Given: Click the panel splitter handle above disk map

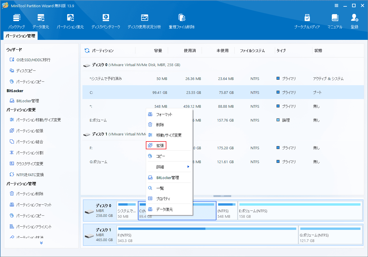Looking at the screenshot, I should click(222, 196).
